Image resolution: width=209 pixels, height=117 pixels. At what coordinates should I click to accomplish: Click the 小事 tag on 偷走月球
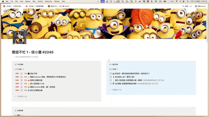coord(25,74)
